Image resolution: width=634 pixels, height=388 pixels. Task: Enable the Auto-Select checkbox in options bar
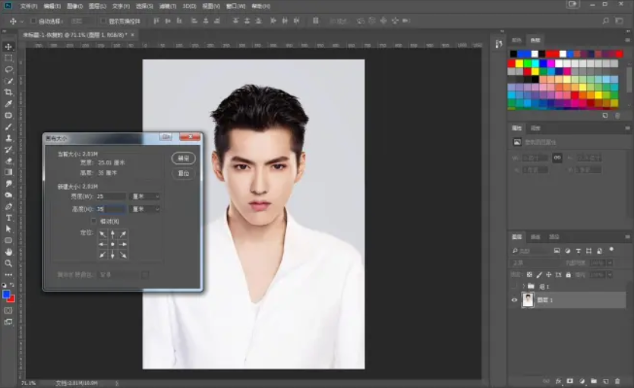(x=32, y=21)
